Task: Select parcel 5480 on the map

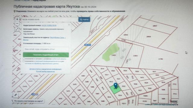Action: [79, 90]
